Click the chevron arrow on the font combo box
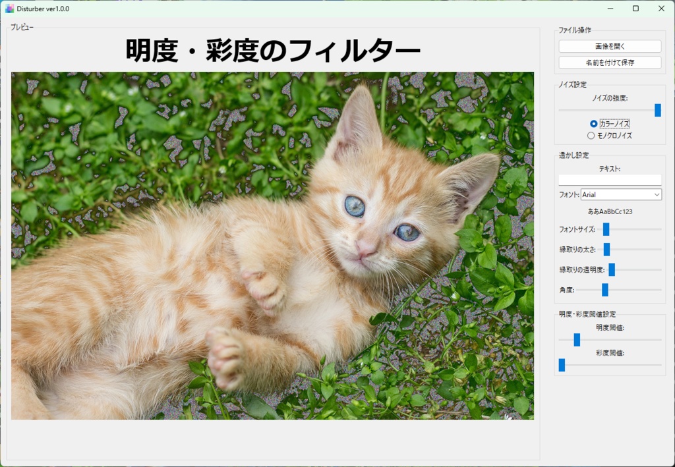 click(x=657, y=194)
